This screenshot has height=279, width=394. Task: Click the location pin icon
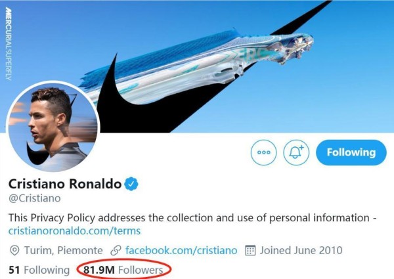tap(14, 251)
